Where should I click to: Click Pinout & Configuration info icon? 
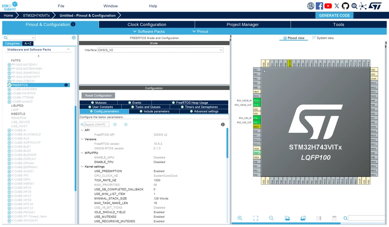(73, 24)
